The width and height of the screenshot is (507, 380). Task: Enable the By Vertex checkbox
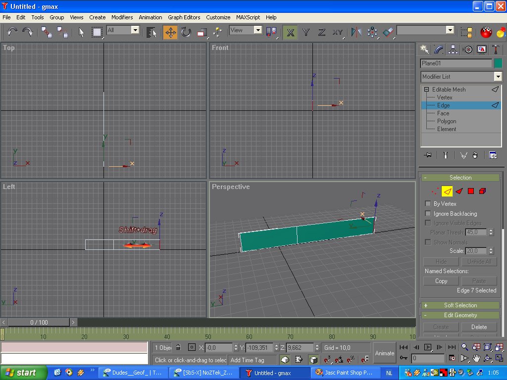pos(428,204)
